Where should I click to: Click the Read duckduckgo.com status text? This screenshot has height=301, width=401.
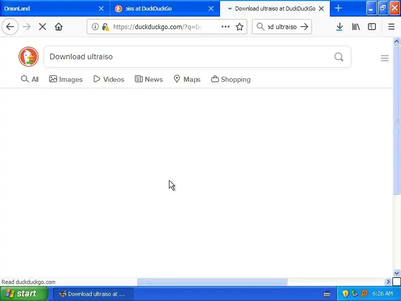[29, 282]
